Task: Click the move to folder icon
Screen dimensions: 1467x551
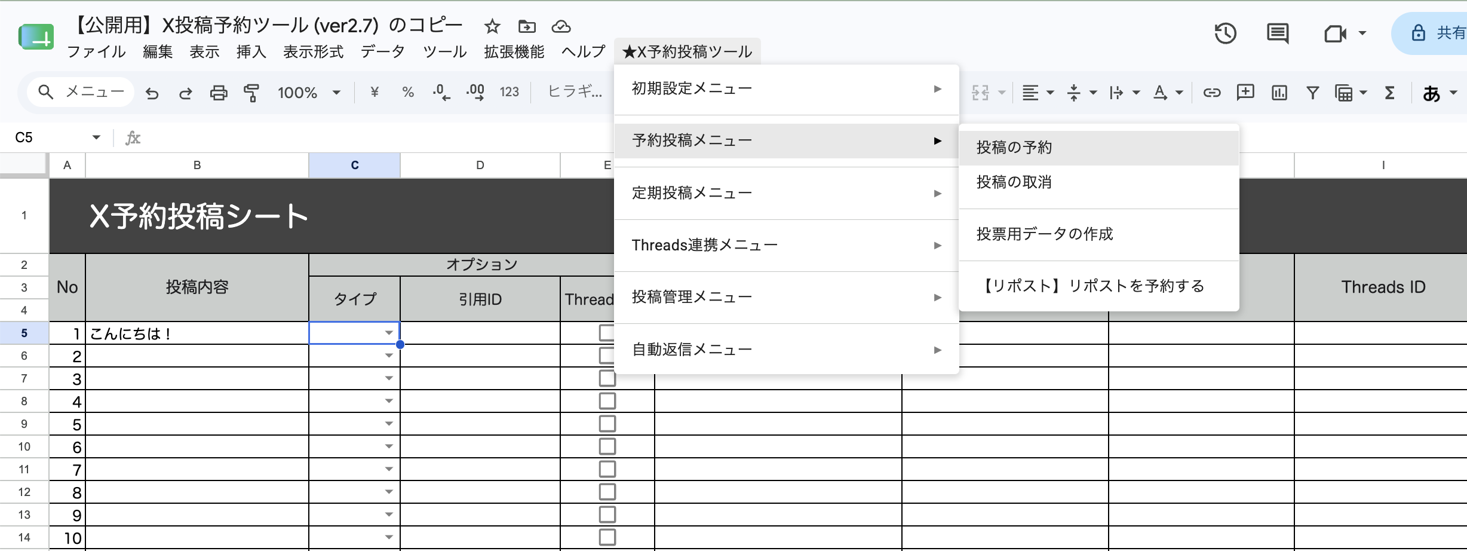Action: pyautogui.click(x=527, y=26)
